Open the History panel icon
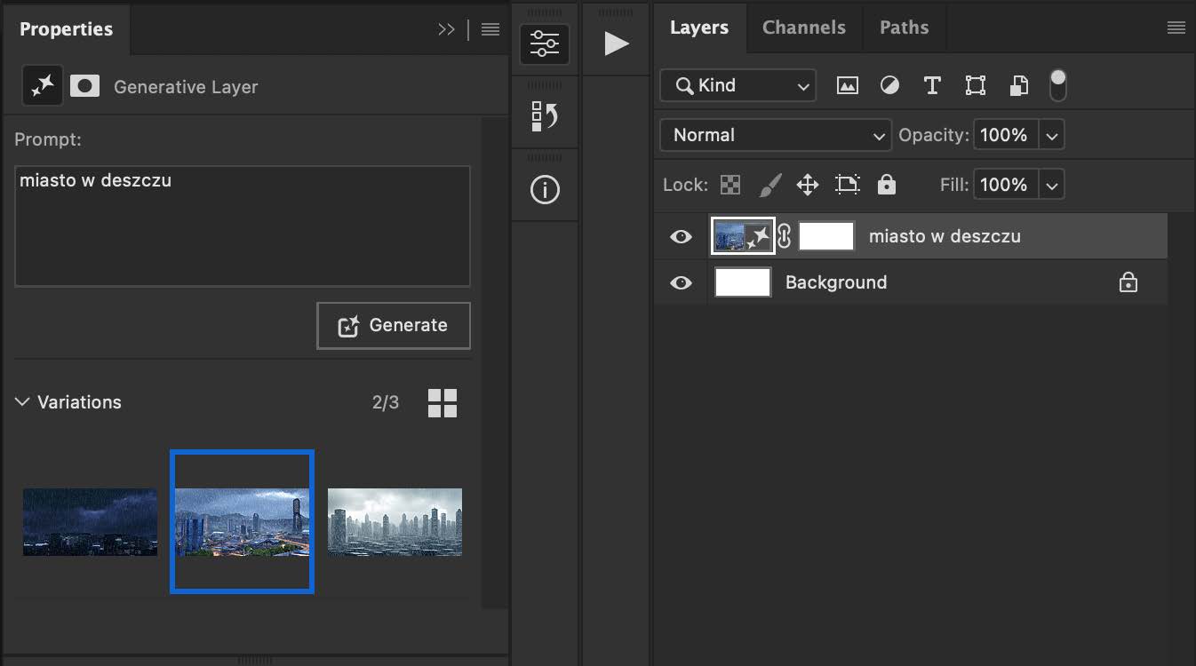The width and height of the screenshot is (1196, 666). click(545, 115)
